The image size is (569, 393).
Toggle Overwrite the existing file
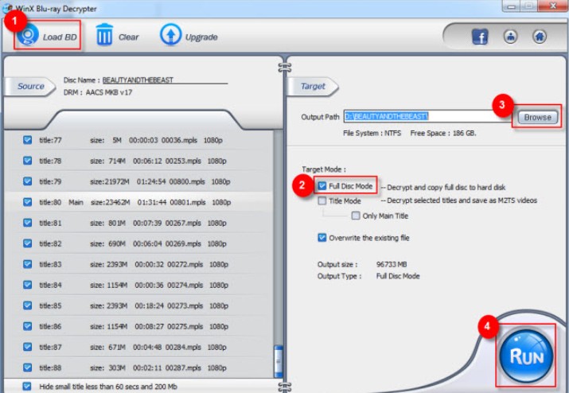pos(322,238)
